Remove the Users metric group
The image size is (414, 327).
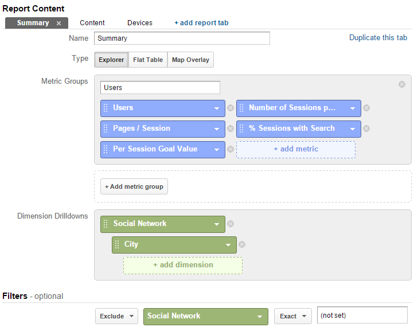pyautogui.click(x=402, y=84)
